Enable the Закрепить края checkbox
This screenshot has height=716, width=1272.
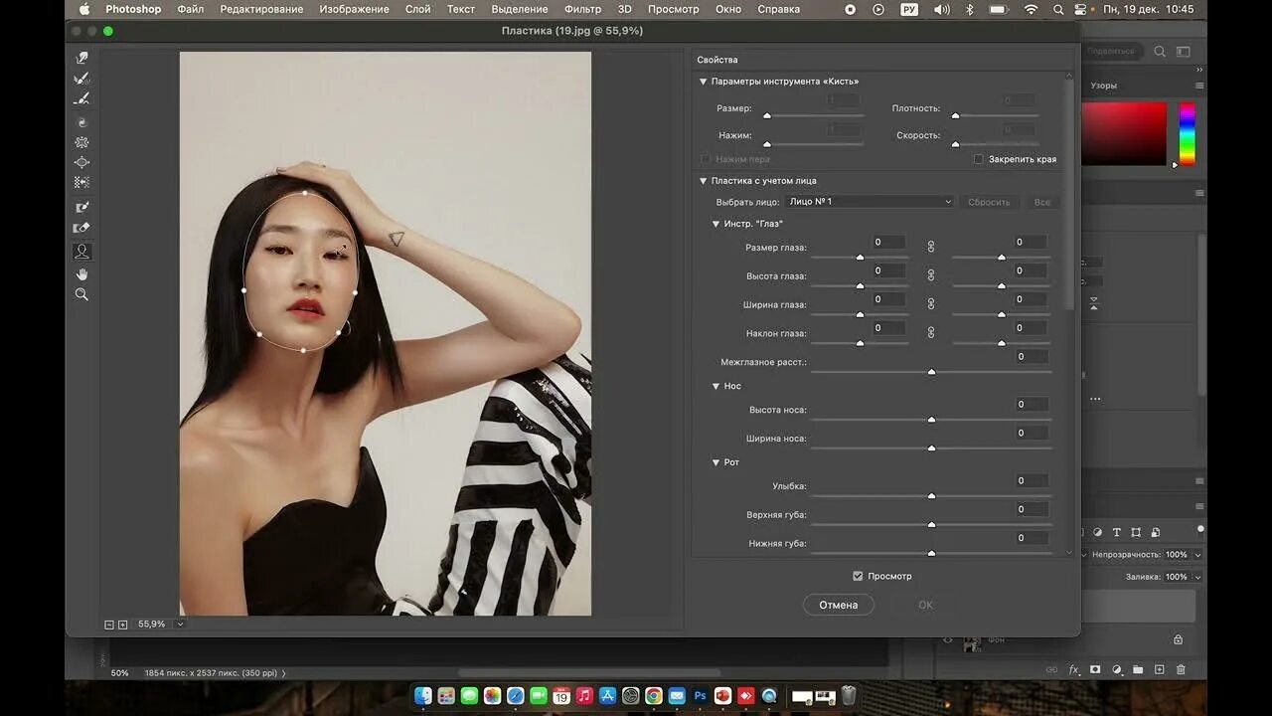[979, 159]
